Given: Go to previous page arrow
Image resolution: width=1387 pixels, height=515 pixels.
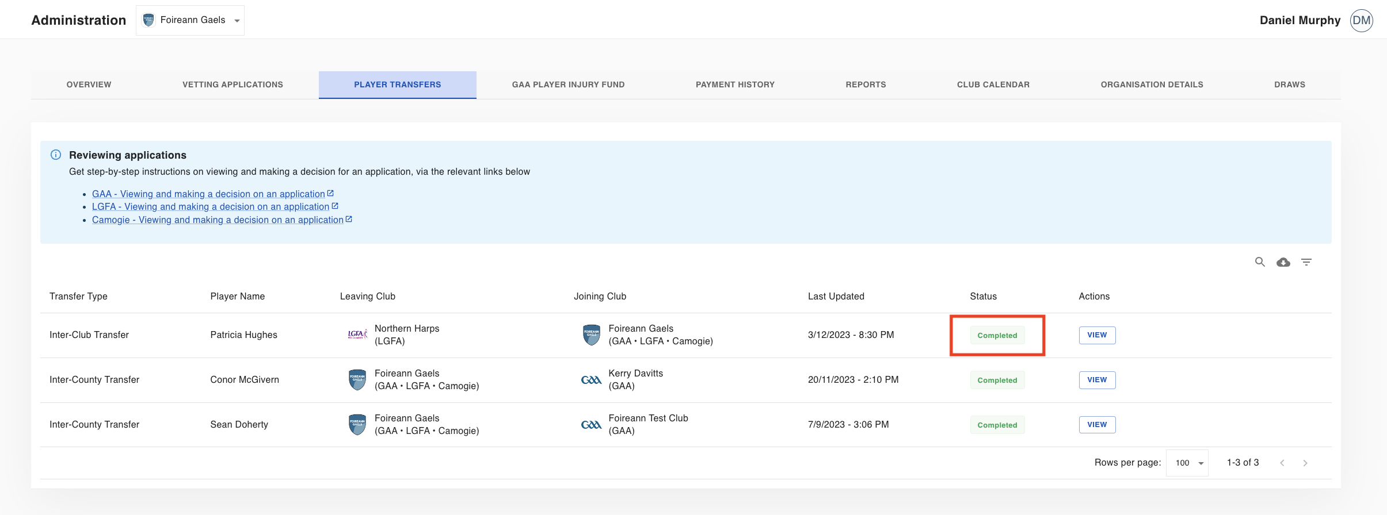Looking at the screenshot, I should pyautogui.click(x=1282, y=463).
